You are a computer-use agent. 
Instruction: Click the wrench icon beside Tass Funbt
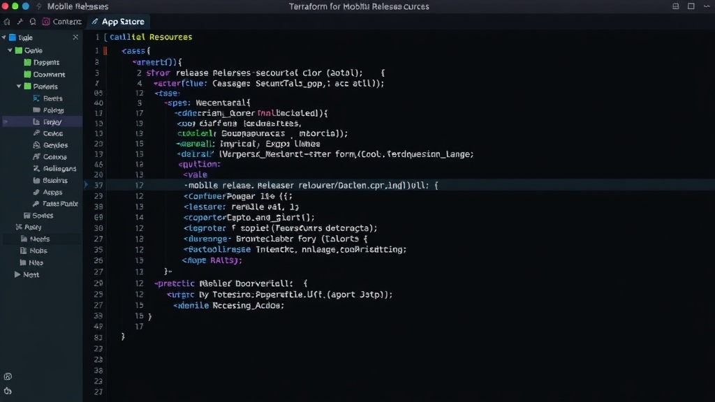pyautogui.click(x=36, y=204)
